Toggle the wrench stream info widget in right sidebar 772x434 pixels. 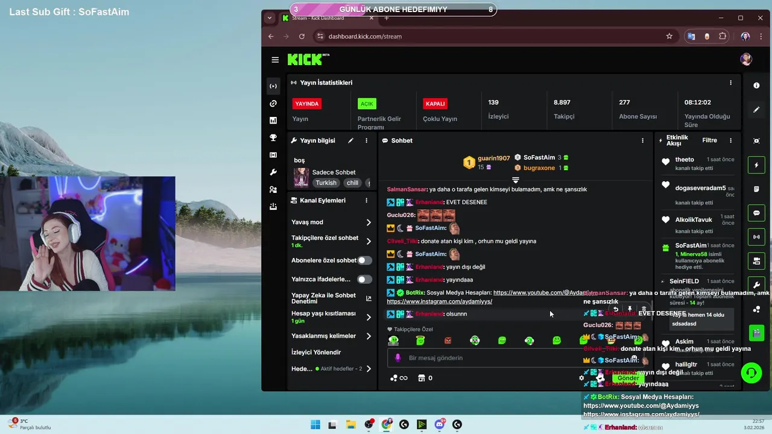click(756, 285)
